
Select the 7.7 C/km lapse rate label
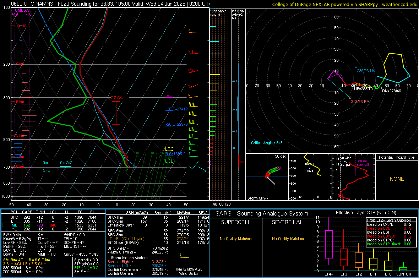click(x=118, y=98)
